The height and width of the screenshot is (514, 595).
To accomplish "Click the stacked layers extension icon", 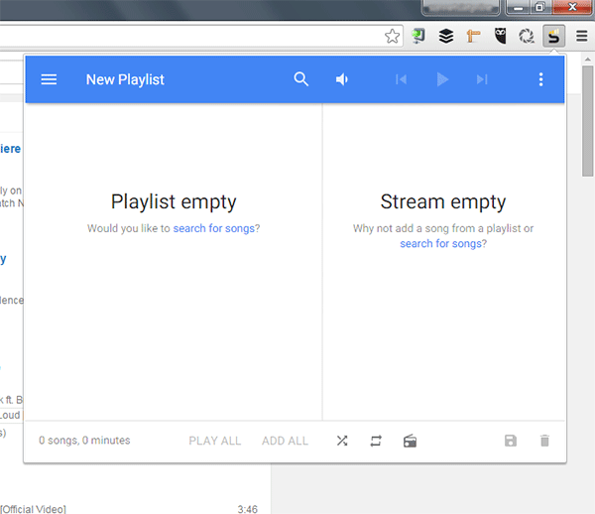I will (x=446, y=37).
